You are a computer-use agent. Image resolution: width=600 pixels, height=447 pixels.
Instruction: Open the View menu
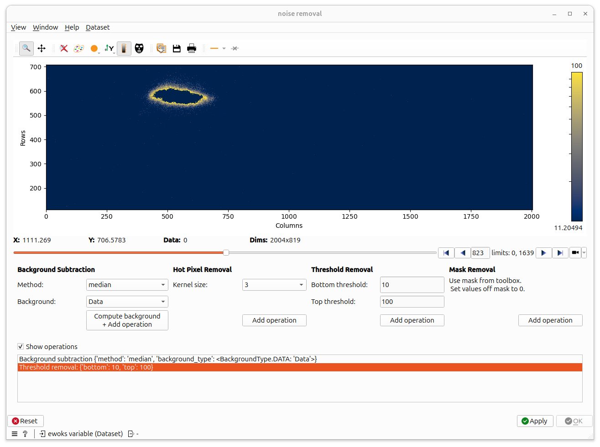(x=18, y=27)
